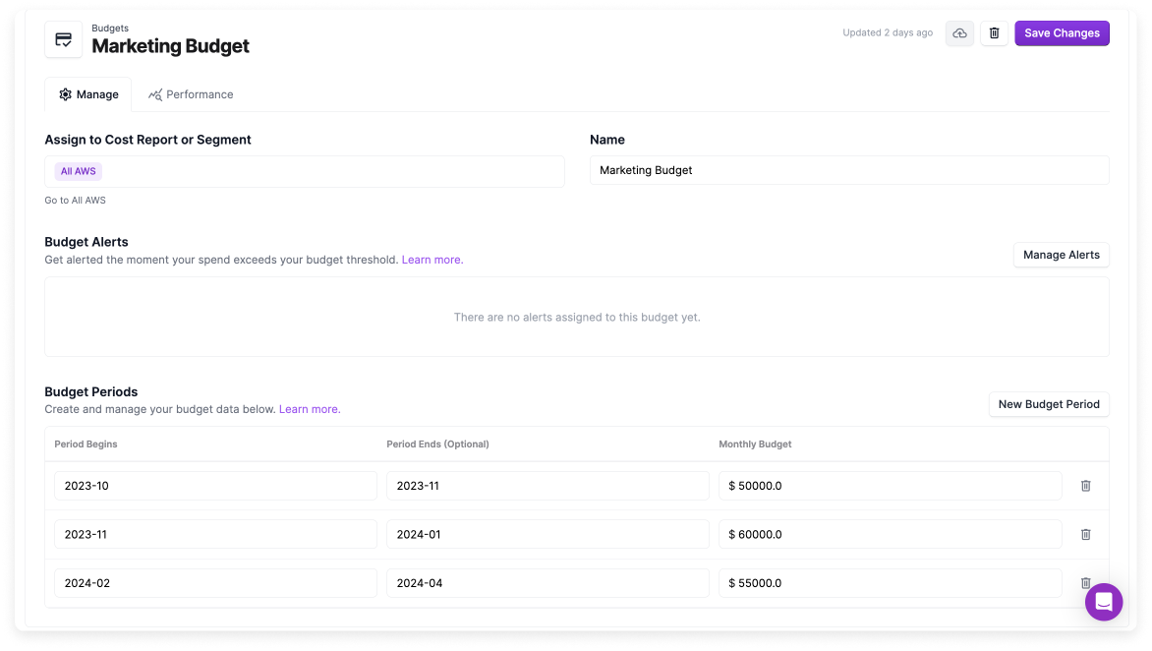This screenshot has height=651, width=1152.
Task: Click the budget card icon beside title
Action: pyautogui.click(x=63, y=39)
